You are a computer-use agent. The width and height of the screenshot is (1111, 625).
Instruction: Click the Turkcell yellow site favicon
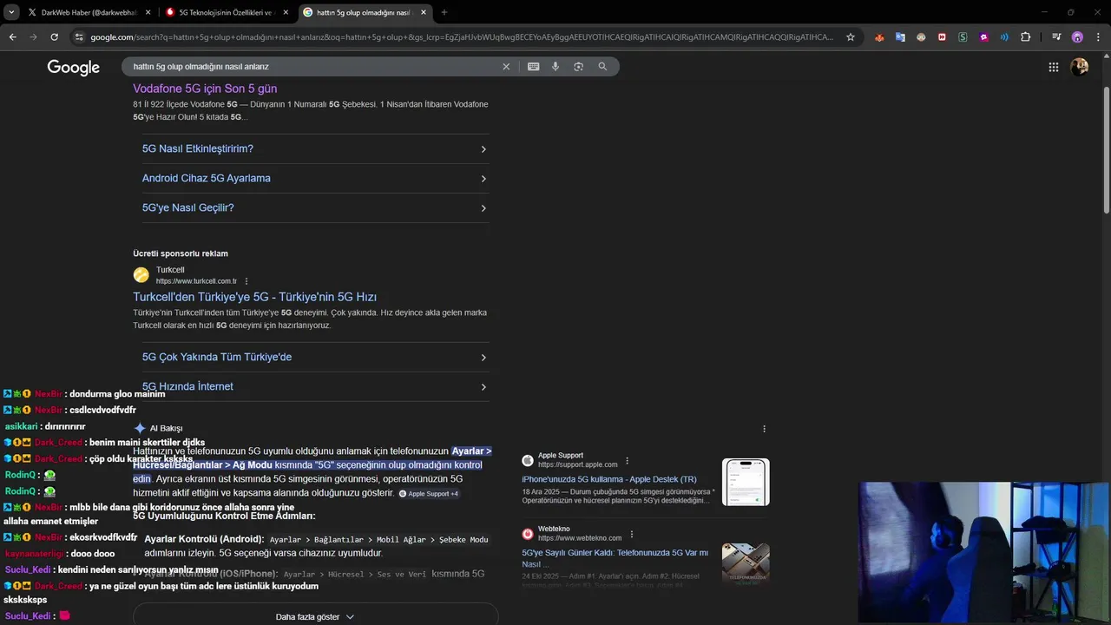click(141, 275)
